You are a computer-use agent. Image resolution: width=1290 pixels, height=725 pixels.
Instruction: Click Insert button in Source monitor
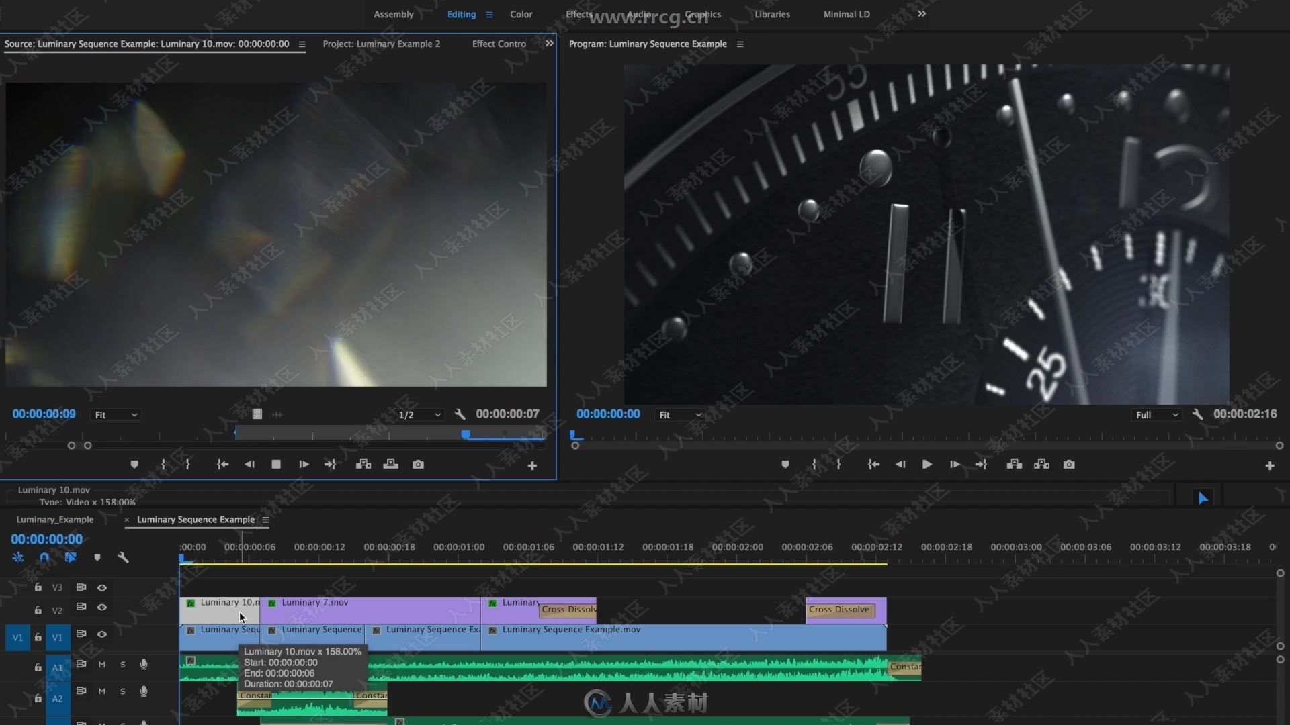coord(363,465)
